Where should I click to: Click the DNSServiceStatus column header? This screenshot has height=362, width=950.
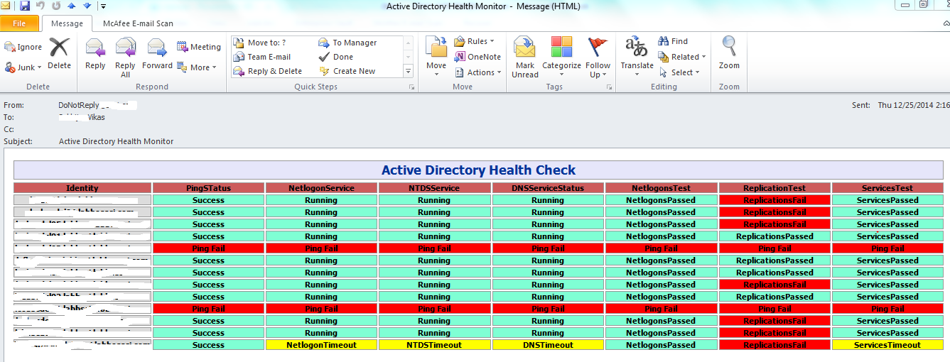coord(548,188)
